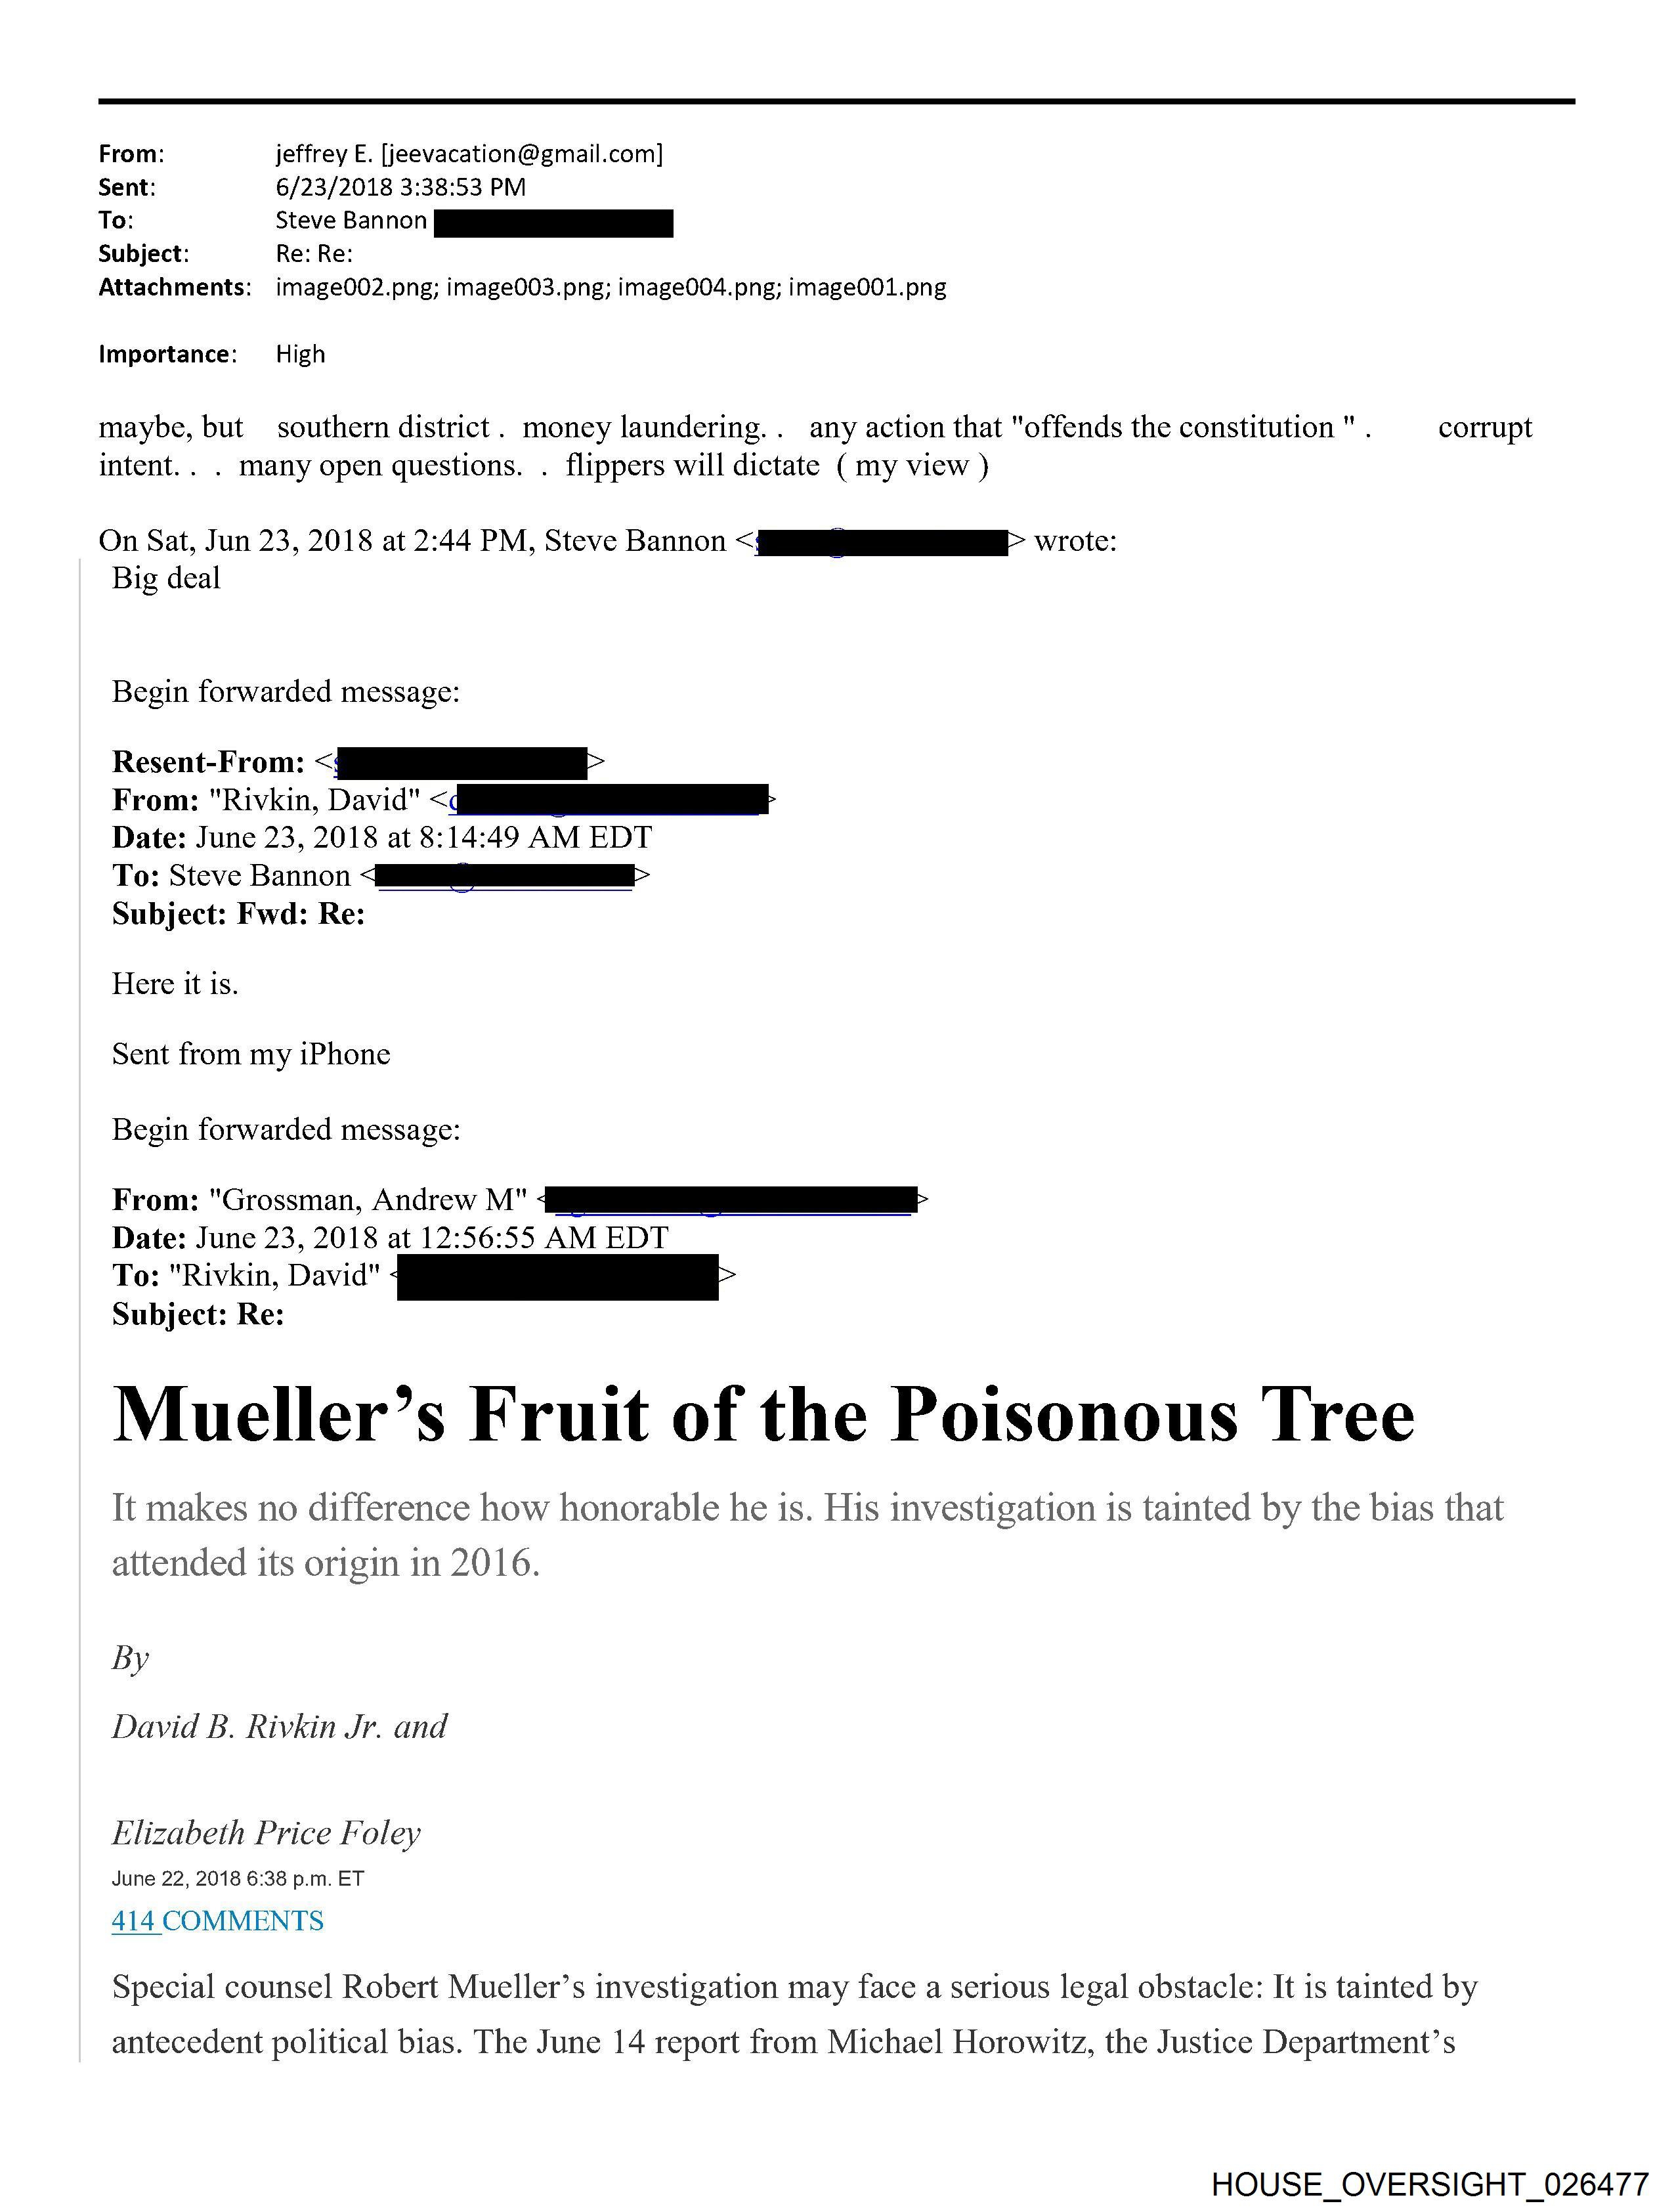Open the "414 COMMENTS" link

coord(217,1921)
